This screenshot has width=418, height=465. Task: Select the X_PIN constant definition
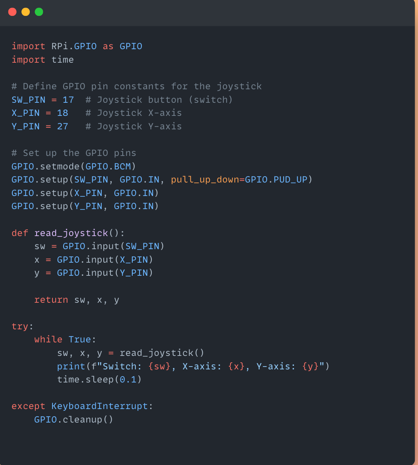coord(40,113)
